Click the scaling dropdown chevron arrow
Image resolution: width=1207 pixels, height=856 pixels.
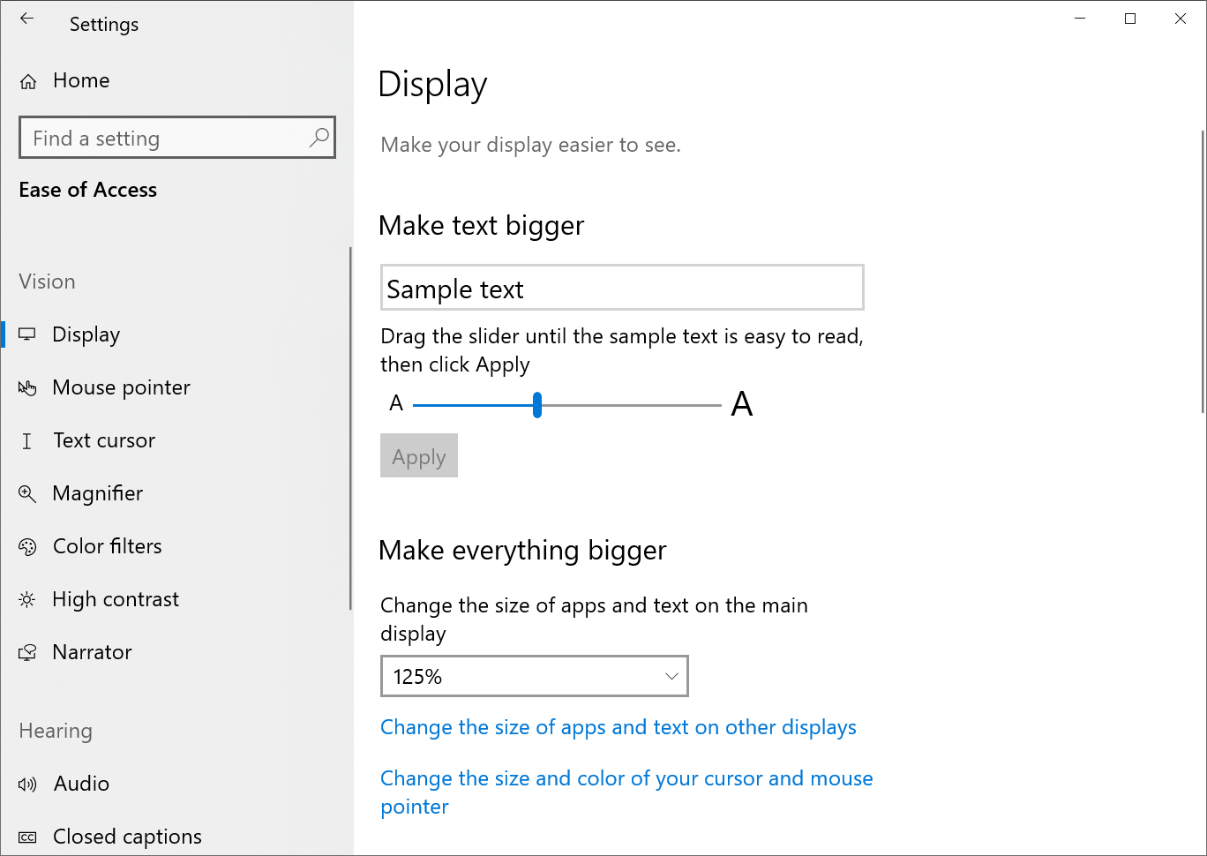pos(671,677)
